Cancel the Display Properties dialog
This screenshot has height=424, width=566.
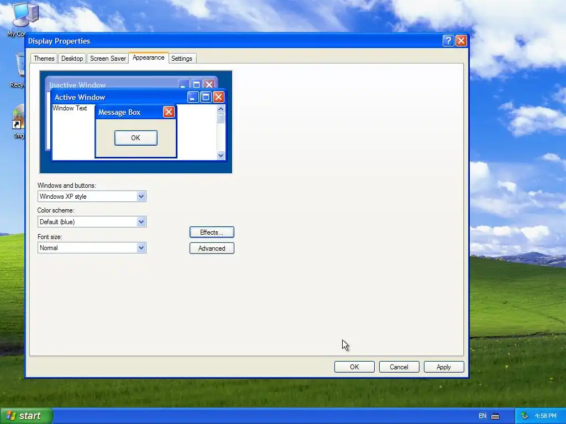click(399, 367)
